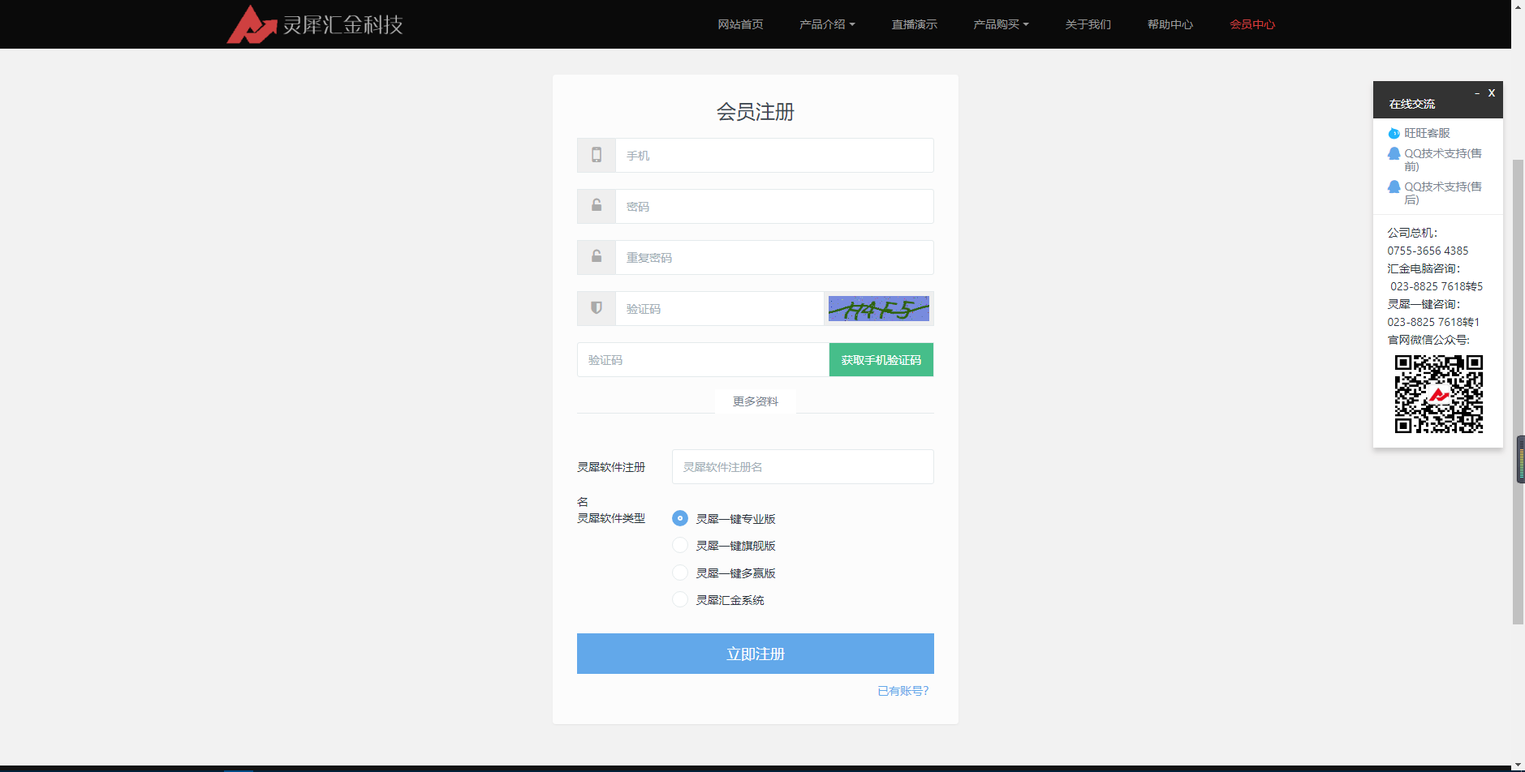Click the QQ技术支持(售后) support icon
1525x772 pixels.
click(x=1394, y=187)
